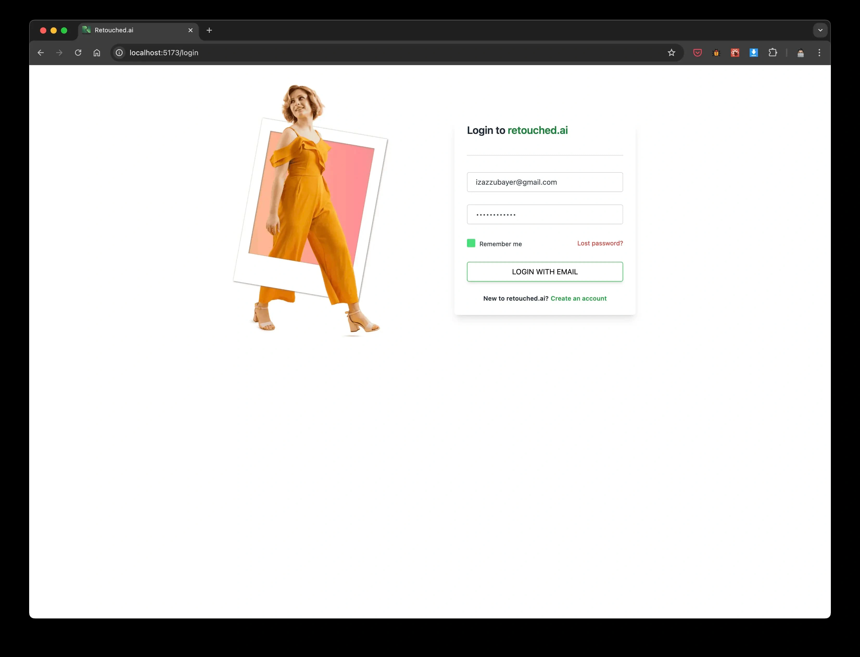Bookmark this page with the star
This screenshot has width=860, height=657.
[671, 53]
